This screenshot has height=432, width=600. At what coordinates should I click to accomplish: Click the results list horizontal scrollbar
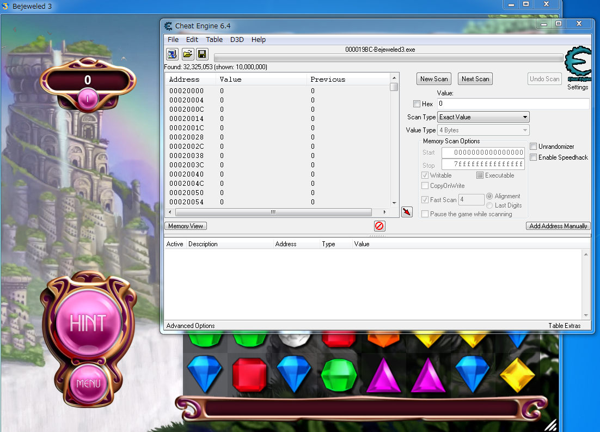point(273,212)
